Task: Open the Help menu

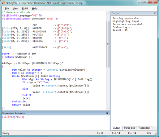Action: click(x=35, y=9)
